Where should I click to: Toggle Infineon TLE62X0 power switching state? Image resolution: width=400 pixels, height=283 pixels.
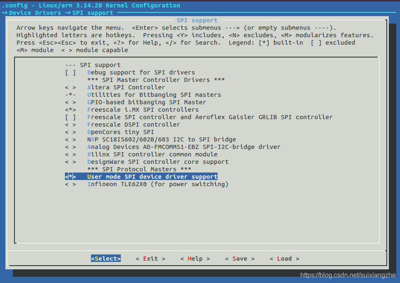[70, 184]
